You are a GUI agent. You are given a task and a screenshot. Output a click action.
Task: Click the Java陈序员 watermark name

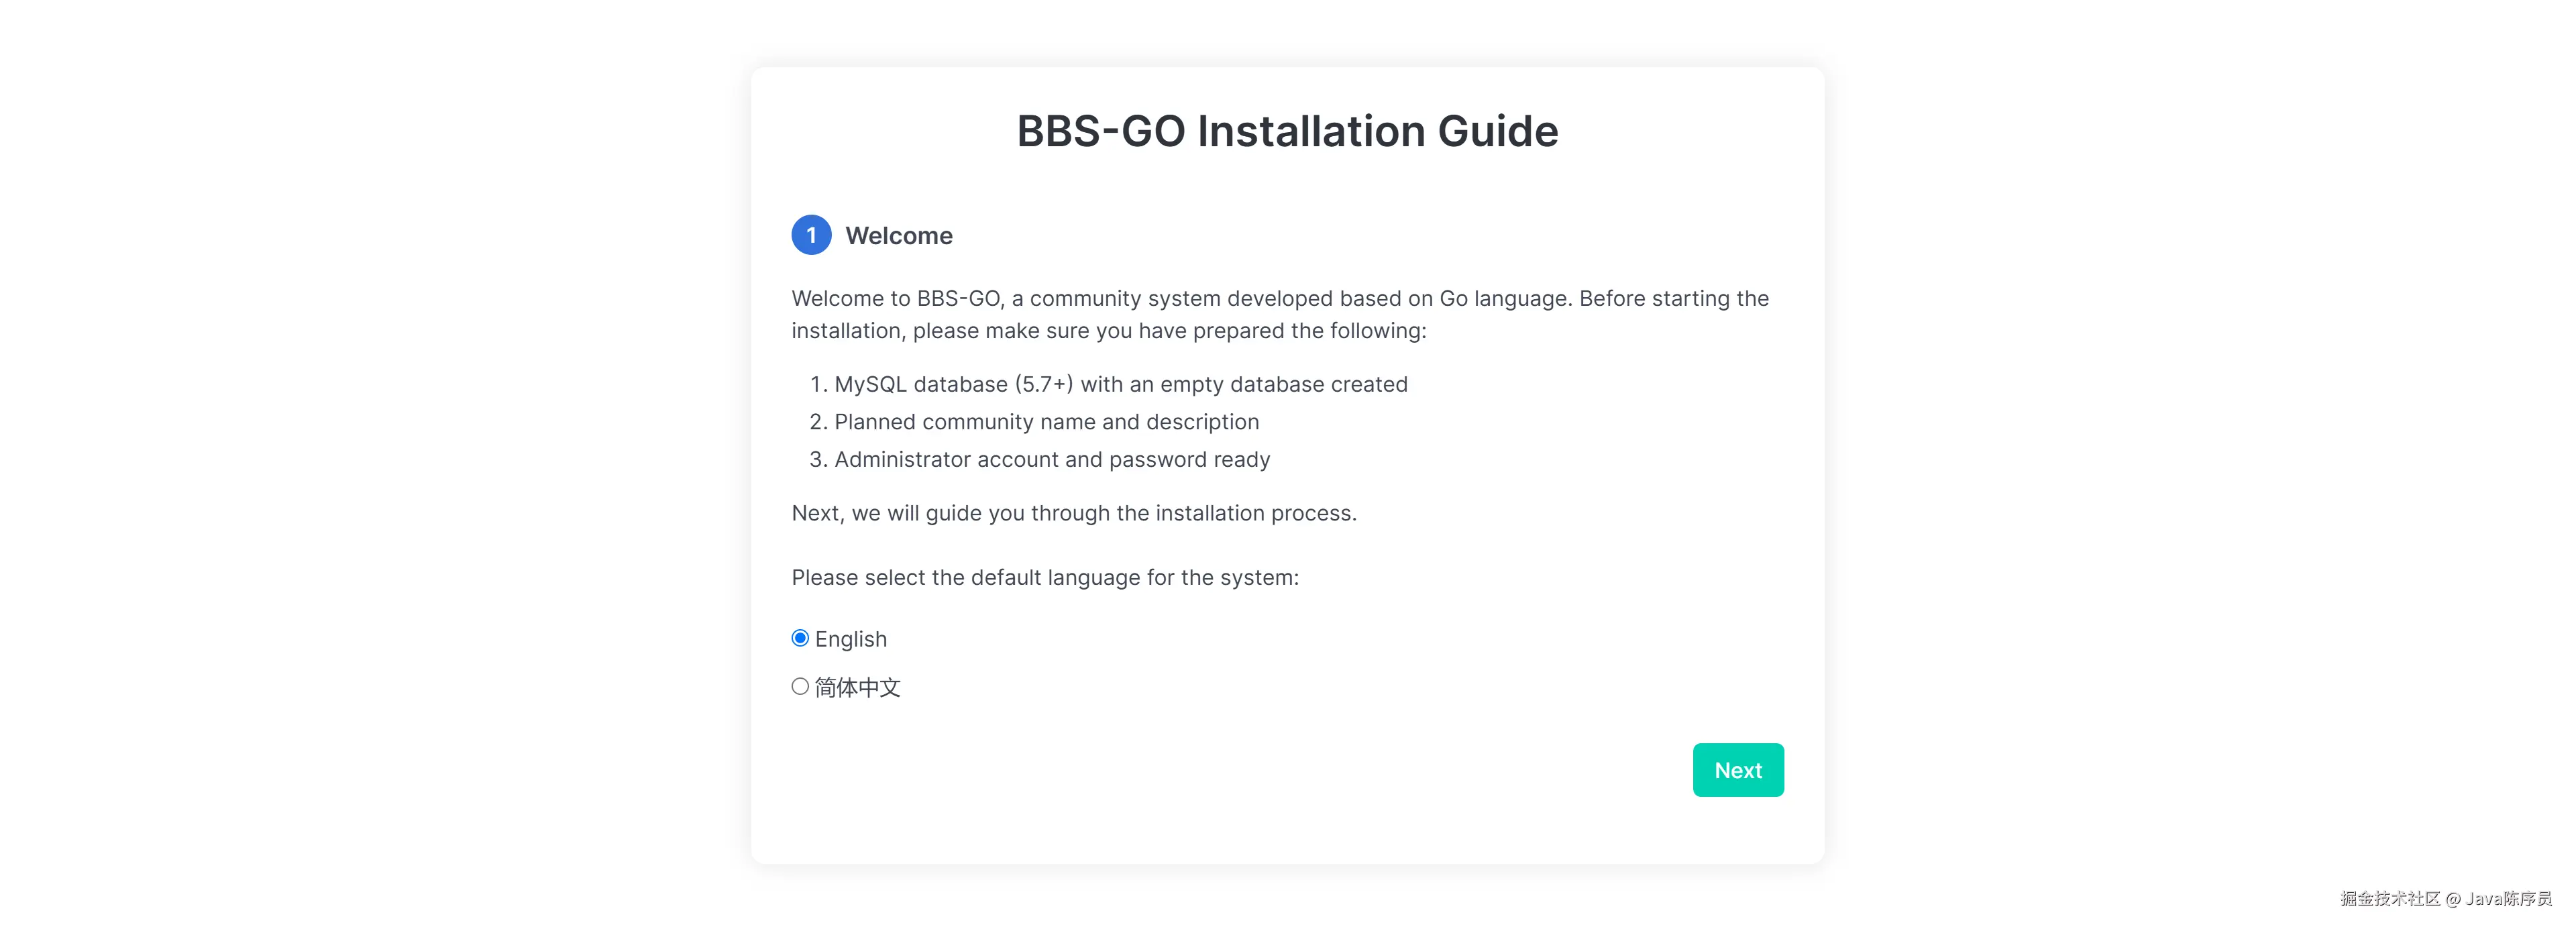coord(2508,898)
